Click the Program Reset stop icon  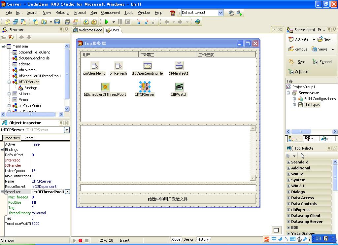pos(128,22)
